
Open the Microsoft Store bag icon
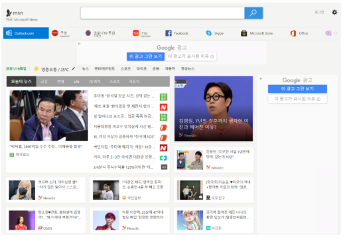243,33
